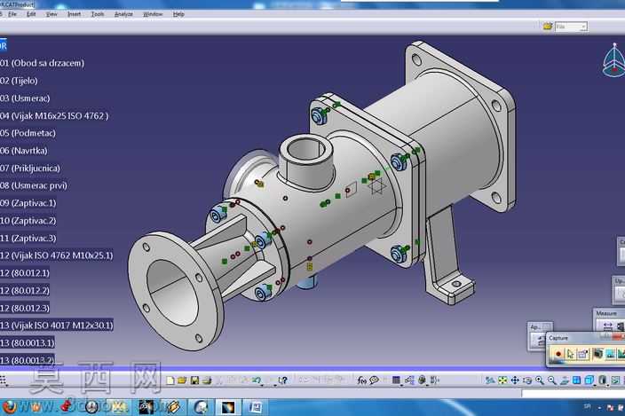
Task: Click the red Record button in Capture
Action: [x=558, y=354]
